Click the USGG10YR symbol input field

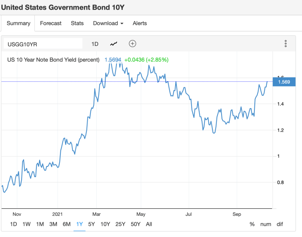pos(43,44)
